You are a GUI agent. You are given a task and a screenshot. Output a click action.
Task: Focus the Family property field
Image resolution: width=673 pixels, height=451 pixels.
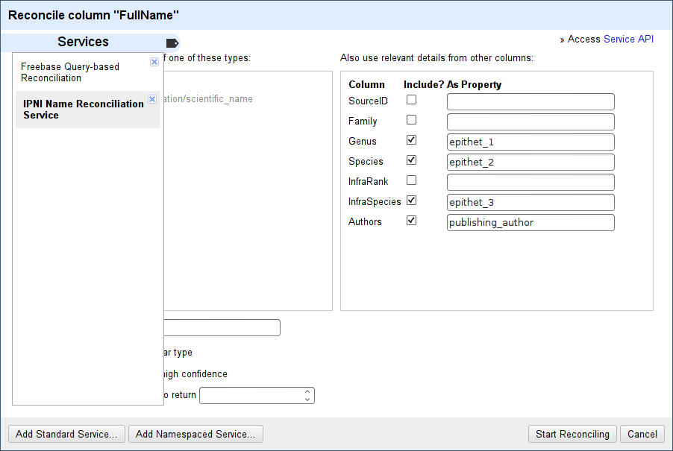click(x=530, y=122)
